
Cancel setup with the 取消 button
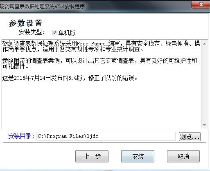(183, 156)
